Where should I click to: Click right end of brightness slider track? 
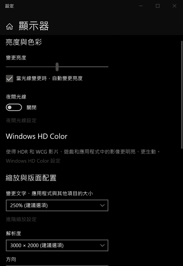coord(108,67)
